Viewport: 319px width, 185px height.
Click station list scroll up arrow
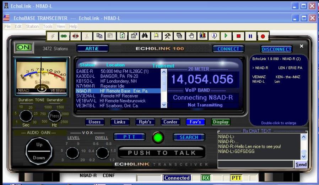pyautogui.click(x=164, y=72)
